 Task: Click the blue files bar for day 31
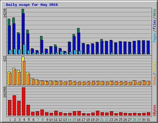click(148, 47)
